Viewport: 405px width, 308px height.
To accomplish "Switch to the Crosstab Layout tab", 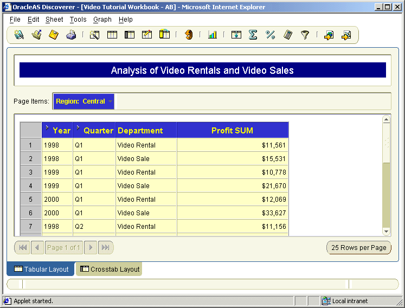I will tap(110, 269).
